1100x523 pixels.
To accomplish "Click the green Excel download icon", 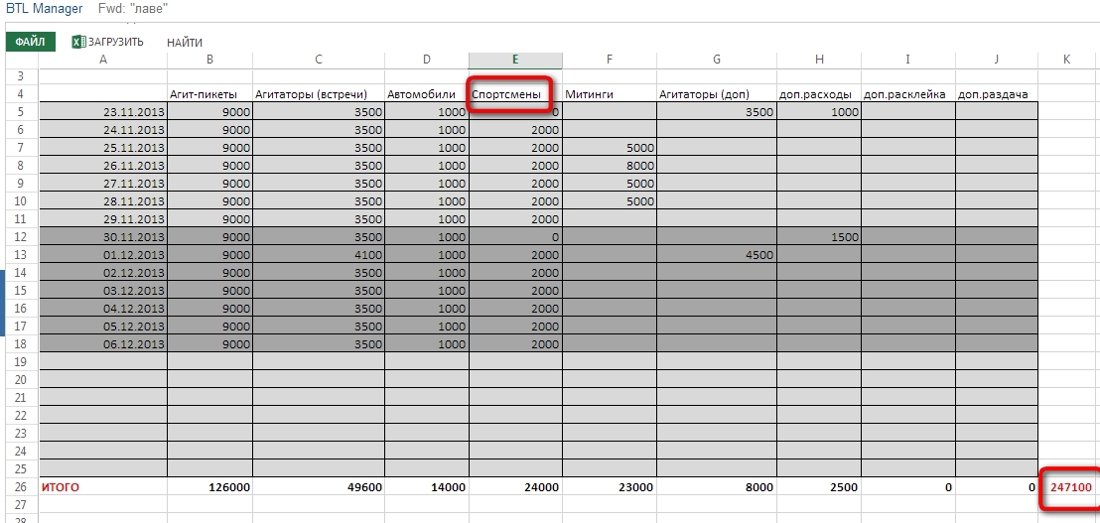I will point(78,42).
